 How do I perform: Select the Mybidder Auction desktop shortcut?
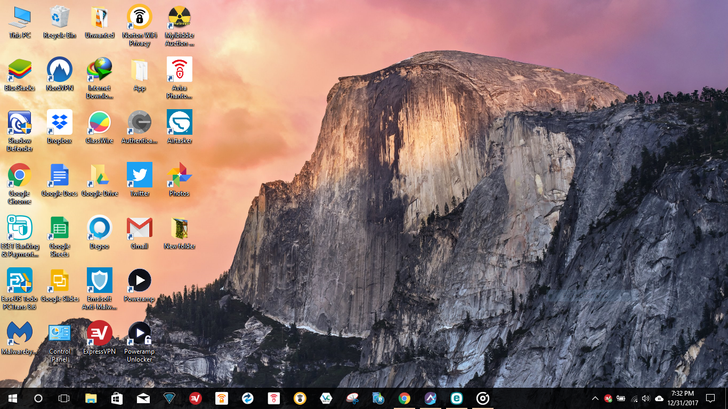tap(180, 26)
